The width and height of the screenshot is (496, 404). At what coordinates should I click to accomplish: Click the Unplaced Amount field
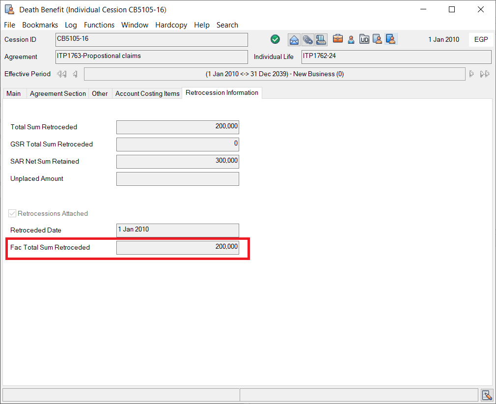point(177,179)
